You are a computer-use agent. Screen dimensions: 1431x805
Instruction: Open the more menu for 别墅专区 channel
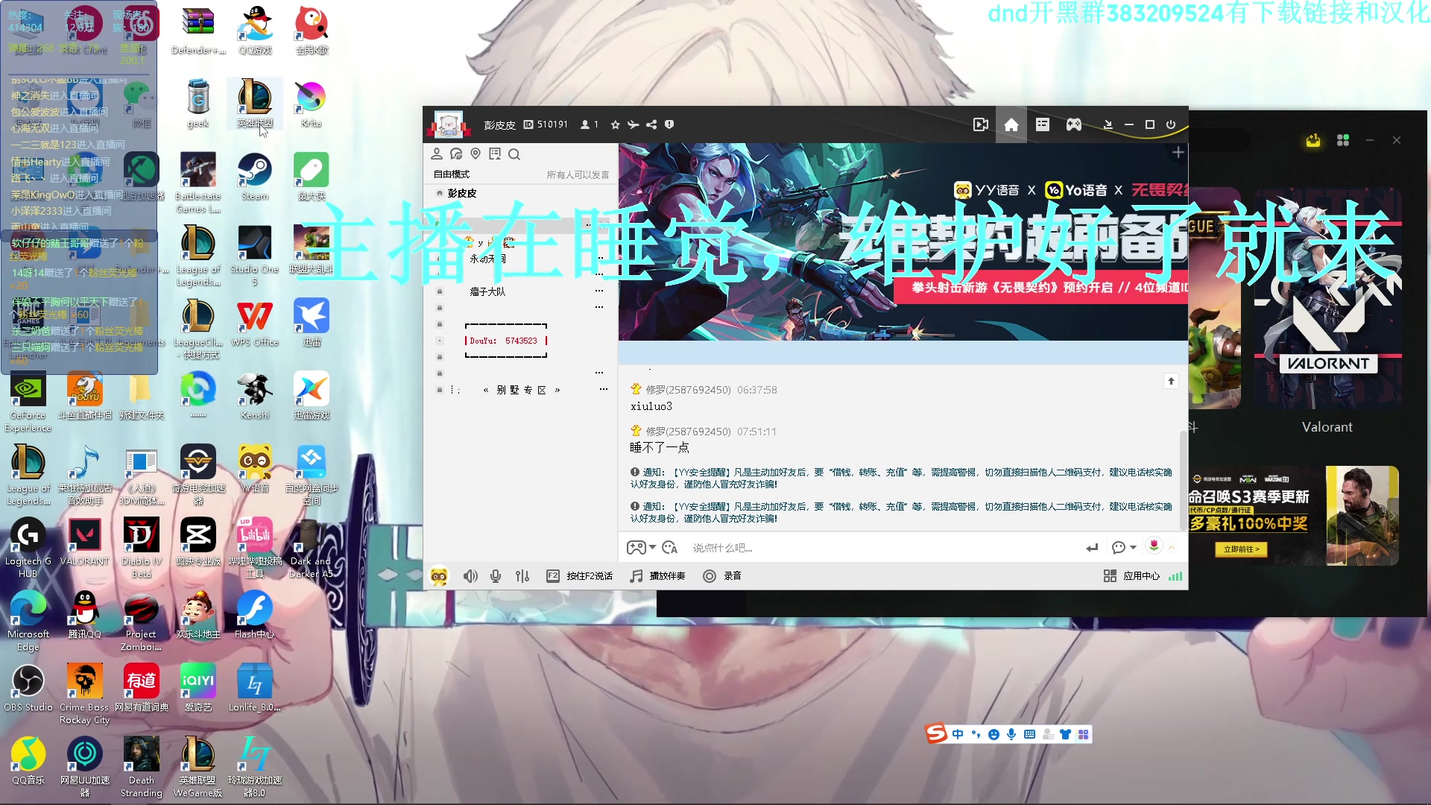[x=604, y=389]
